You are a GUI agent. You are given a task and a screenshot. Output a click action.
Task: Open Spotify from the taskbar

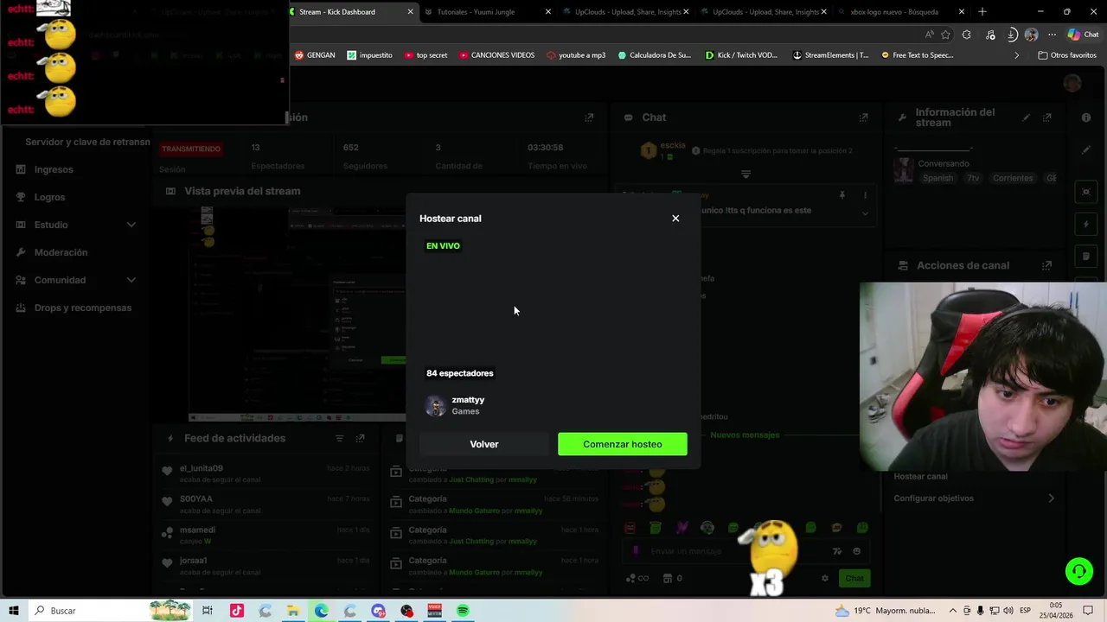tap(464, 611)
